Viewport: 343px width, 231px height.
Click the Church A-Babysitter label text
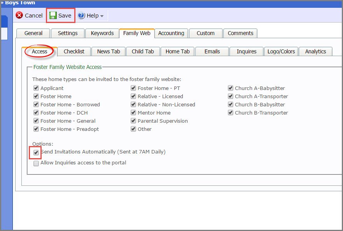pyautogui.click(x=260, y=88)
